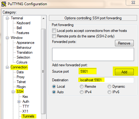
Task: Click category tree scroll up arrow
Action: 43,18
